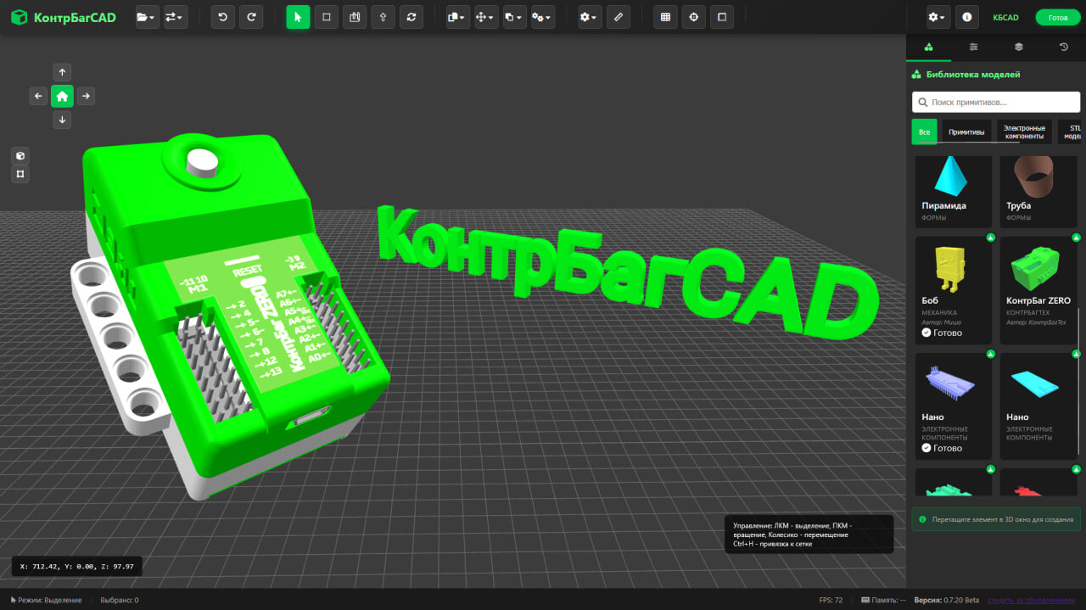Click the 'Поиск примитивов' search field
This screenshot has height=610, width=1086.
click(996, 102)
